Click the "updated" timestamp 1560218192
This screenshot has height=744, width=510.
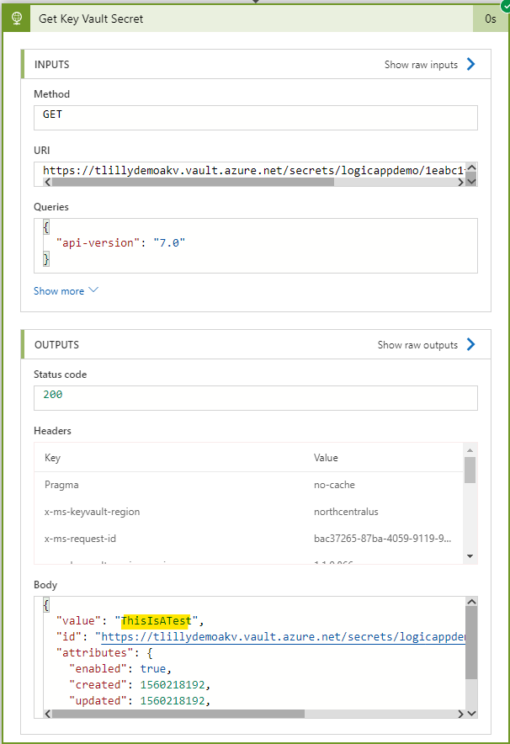[x=173, y=701]
